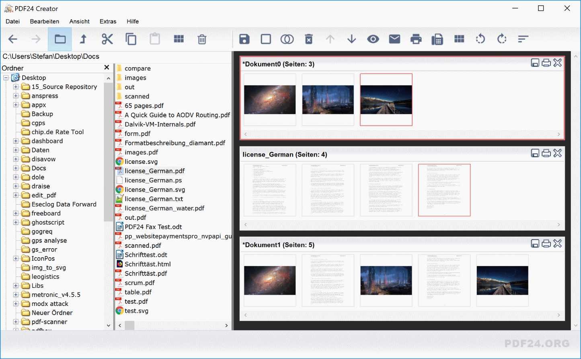Close the Ordner panel with its X button
The image size is (581, 359).
[x=107, y=67]
